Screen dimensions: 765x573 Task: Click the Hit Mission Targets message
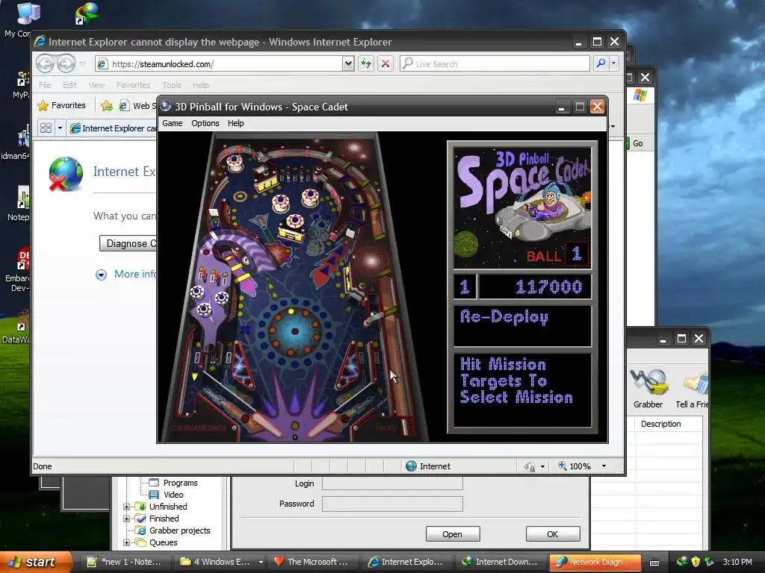coord(522,389)
